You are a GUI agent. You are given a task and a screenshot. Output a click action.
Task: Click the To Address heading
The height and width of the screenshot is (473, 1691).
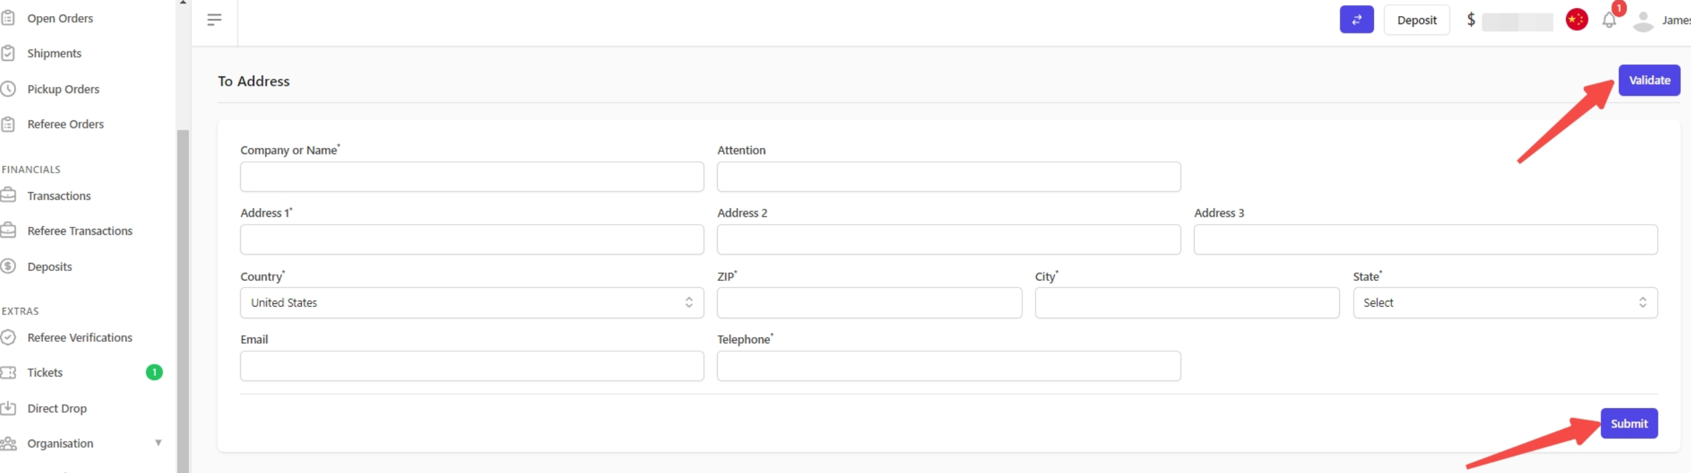point(254,81)
